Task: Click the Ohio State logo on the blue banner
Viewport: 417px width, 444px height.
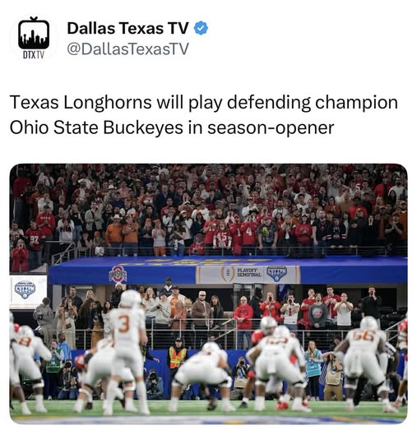Action: pyautogui.click(x=118, y=275)
